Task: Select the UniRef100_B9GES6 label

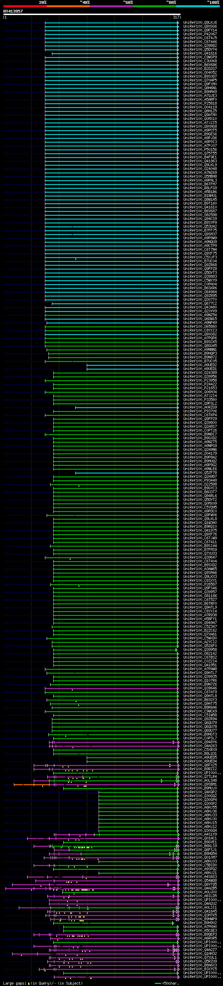Action: [200, 134]
